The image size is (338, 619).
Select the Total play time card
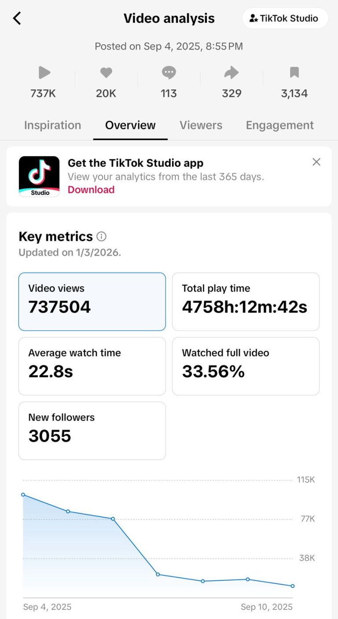(x=246, y=302)
